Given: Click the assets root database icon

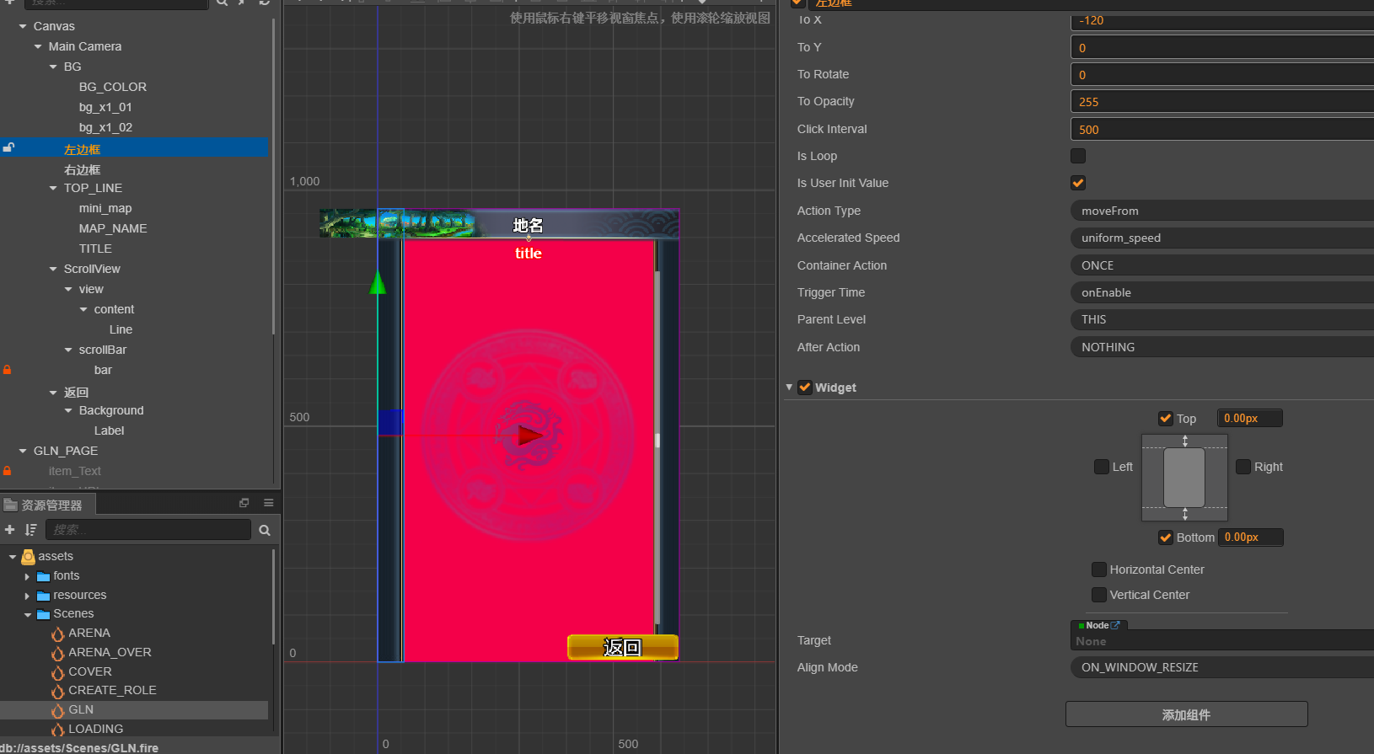Looking at the screenshot, I should [x=28, y=556].
